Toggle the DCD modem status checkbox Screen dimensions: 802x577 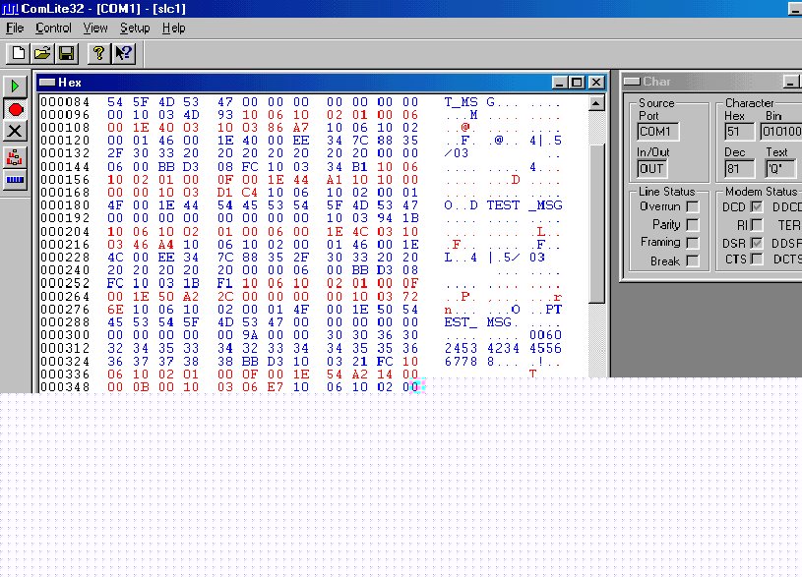(x=757, y=206)
